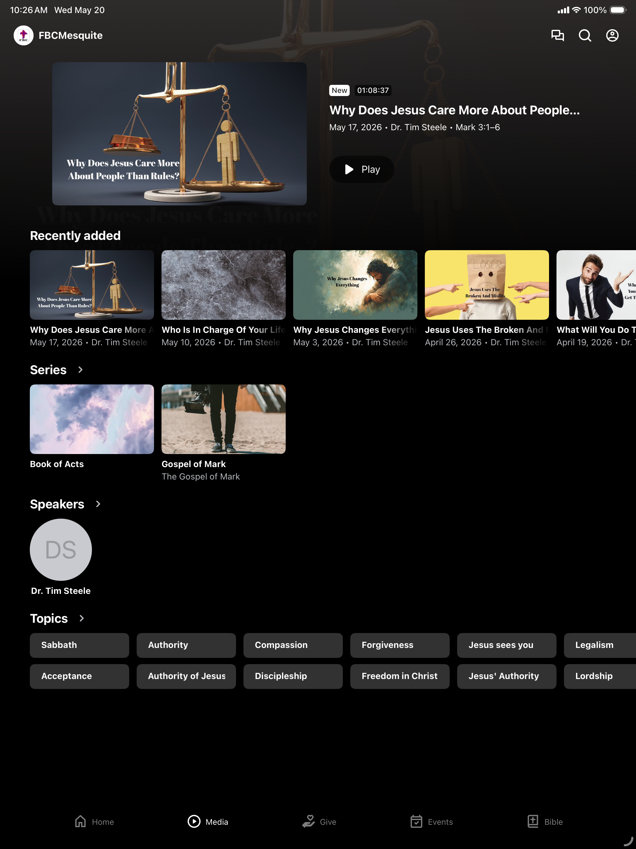Play the featured sermon

[x=362, y=169]
